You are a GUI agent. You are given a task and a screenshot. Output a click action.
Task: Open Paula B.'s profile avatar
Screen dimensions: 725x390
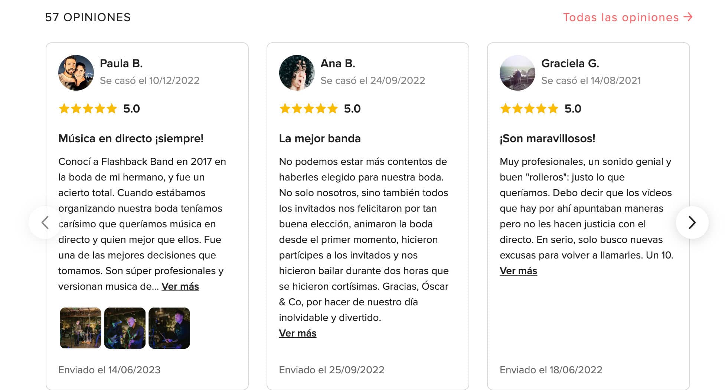tap(76, 73)
